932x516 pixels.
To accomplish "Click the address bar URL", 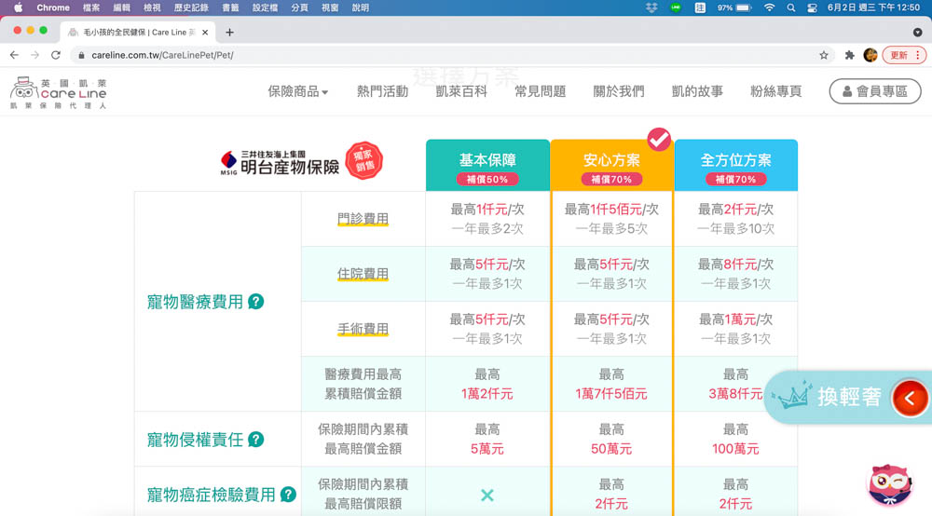I will tap(162, 55).
